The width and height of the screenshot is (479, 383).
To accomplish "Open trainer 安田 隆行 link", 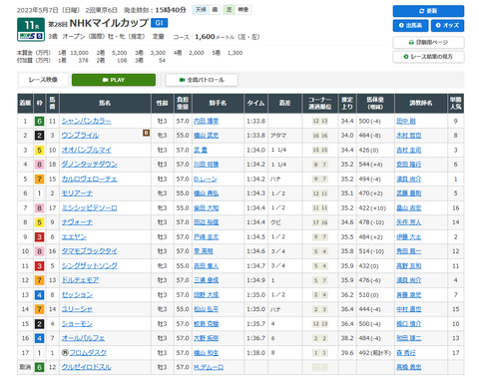I will (409, 165).
